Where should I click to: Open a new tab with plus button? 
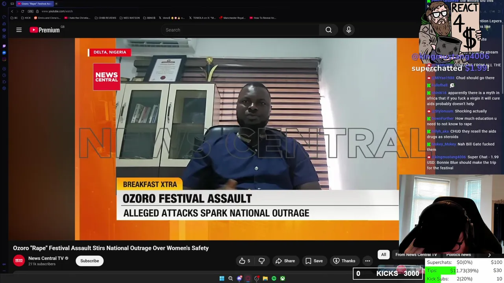tap(56, 4)
